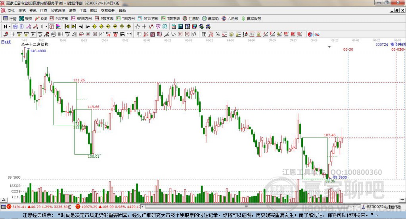Open the calendar icon in toolbar
This screenshot has height=219, width=406.
[x=174, y=26]
